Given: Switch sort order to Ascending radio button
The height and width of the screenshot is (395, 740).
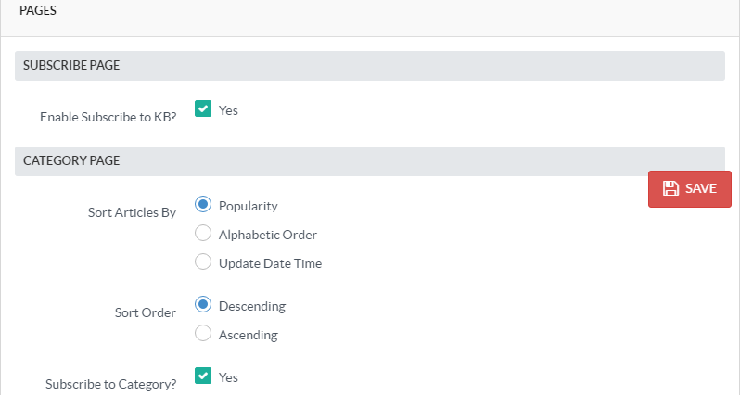Looking at the screenshot, I should point(203,334).
